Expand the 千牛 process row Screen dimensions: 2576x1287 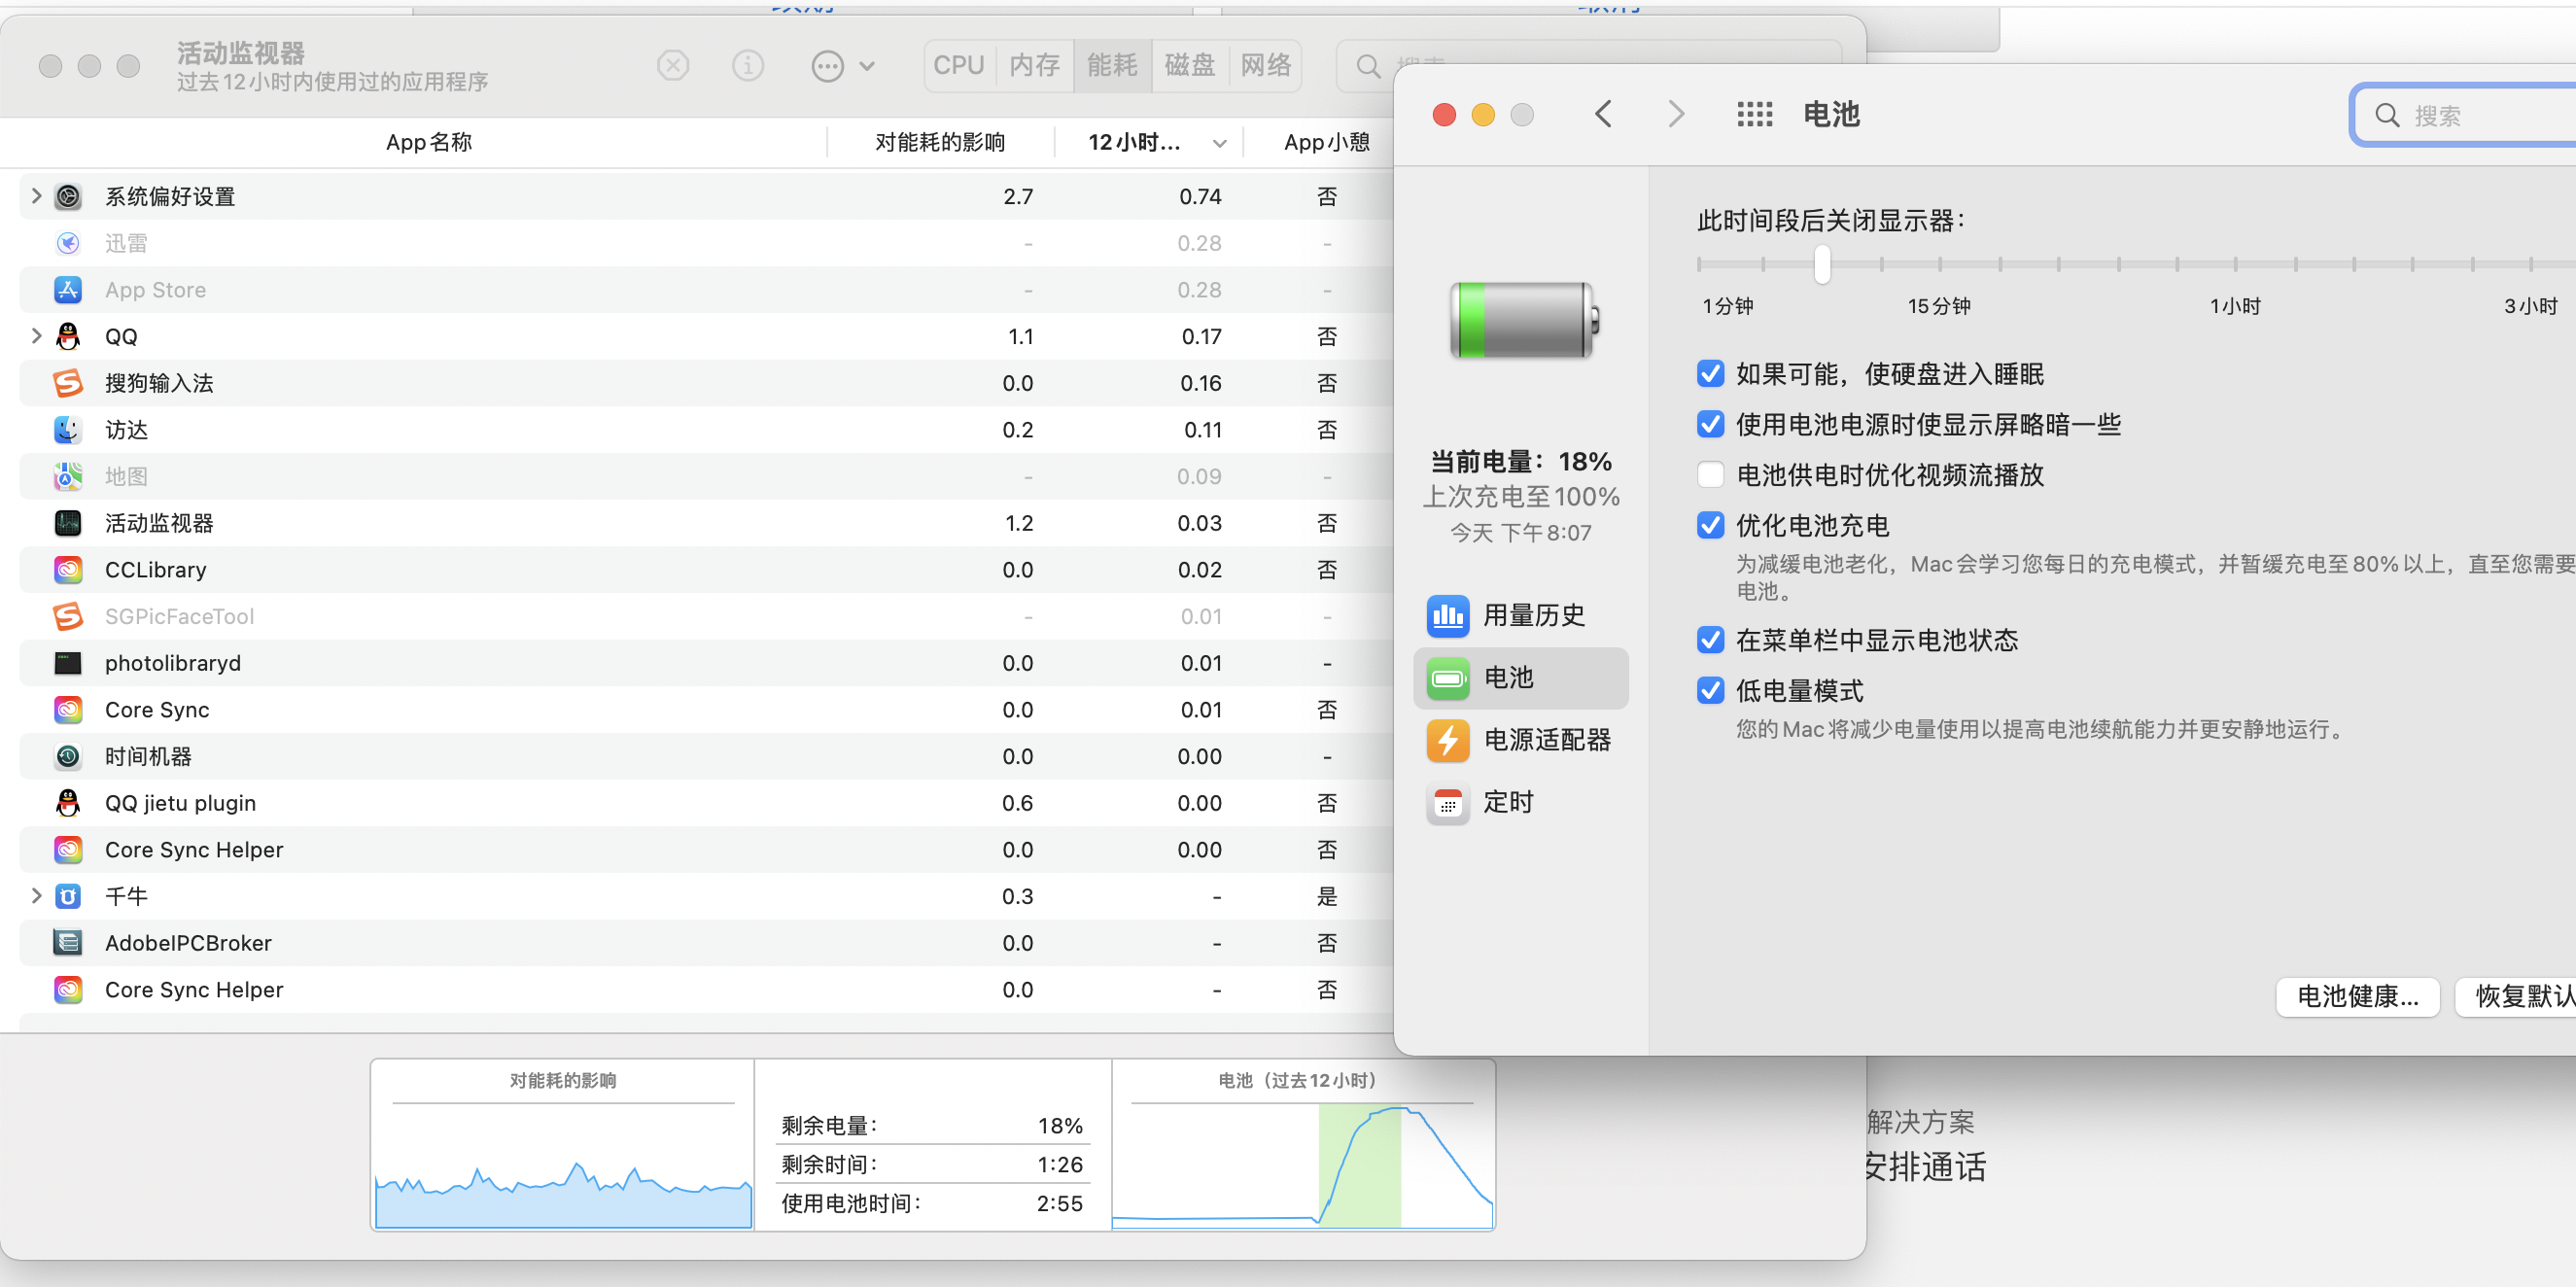pos(36,896)
